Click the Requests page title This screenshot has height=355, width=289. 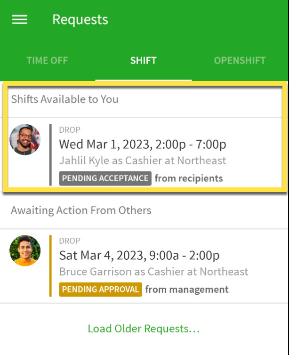(80, 20)
